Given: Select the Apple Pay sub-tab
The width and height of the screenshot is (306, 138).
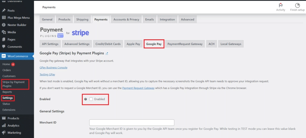Looking at the screenshot, I should pyautogui.click(x=133, y=44).
